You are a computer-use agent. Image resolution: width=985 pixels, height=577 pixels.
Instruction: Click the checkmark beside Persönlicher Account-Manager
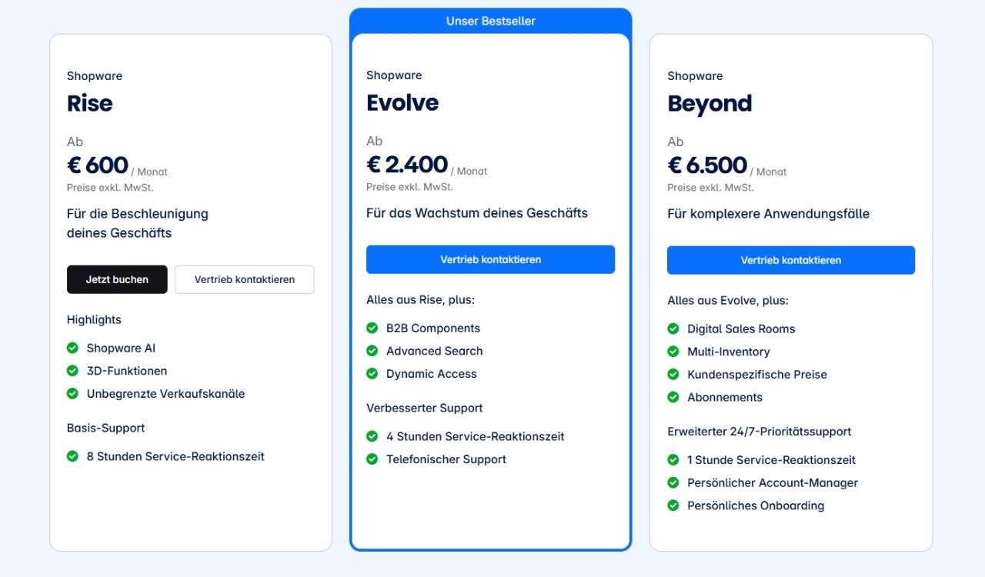point(673,482)
